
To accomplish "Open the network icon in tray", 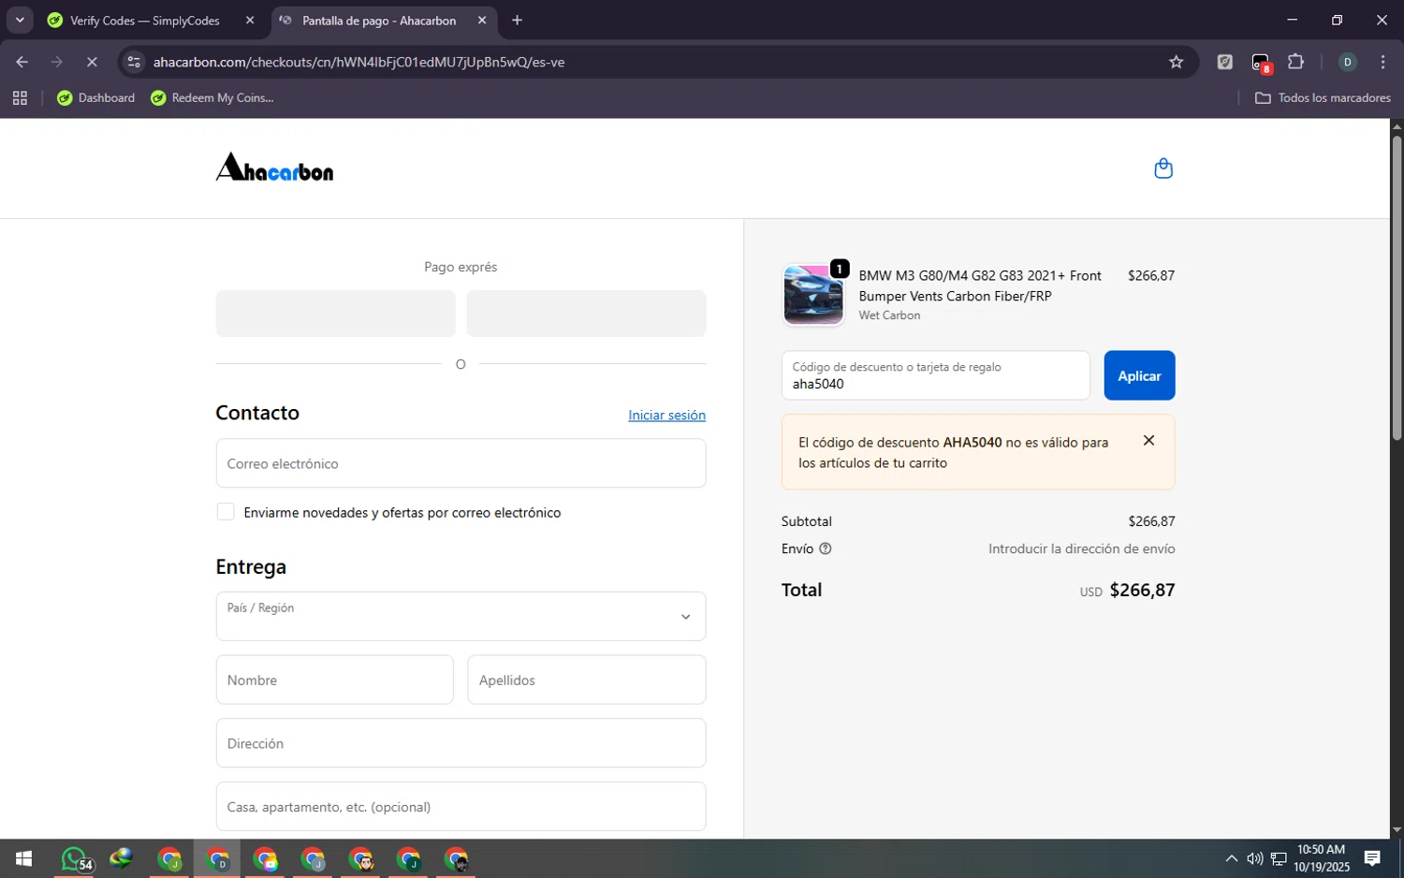I will 1279,858.
